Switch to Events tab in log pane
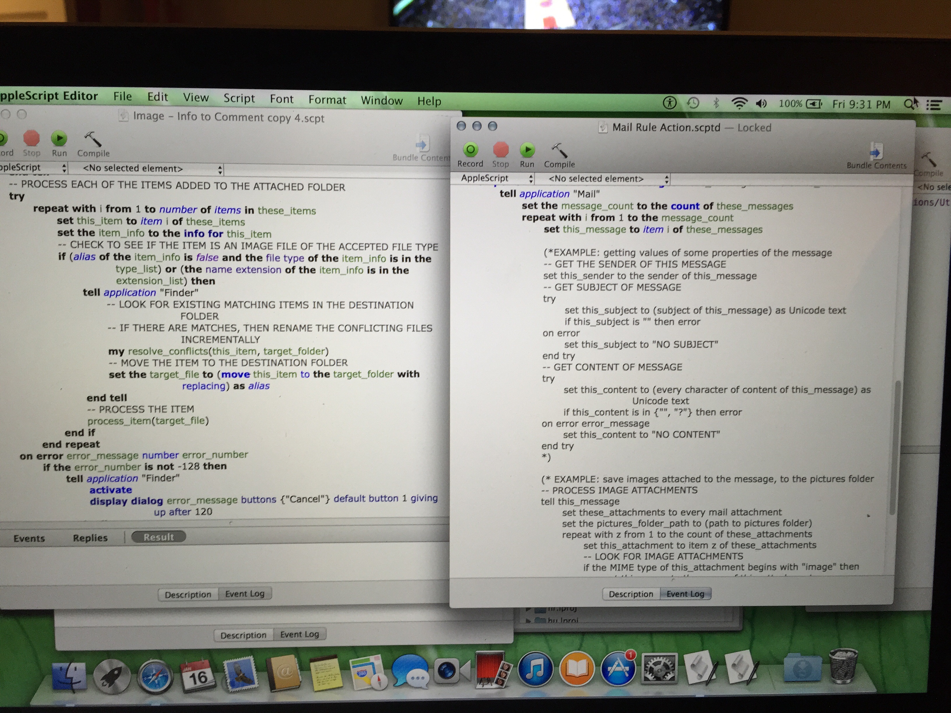The height and width of the screenshot is (713, 951). click(x=29, y=538)
